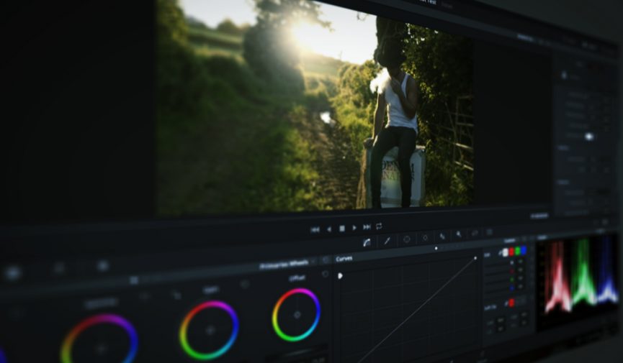The image size is (623, 363).
Task: Start forward playback in the viewer
Action: (x=354, y=228)
